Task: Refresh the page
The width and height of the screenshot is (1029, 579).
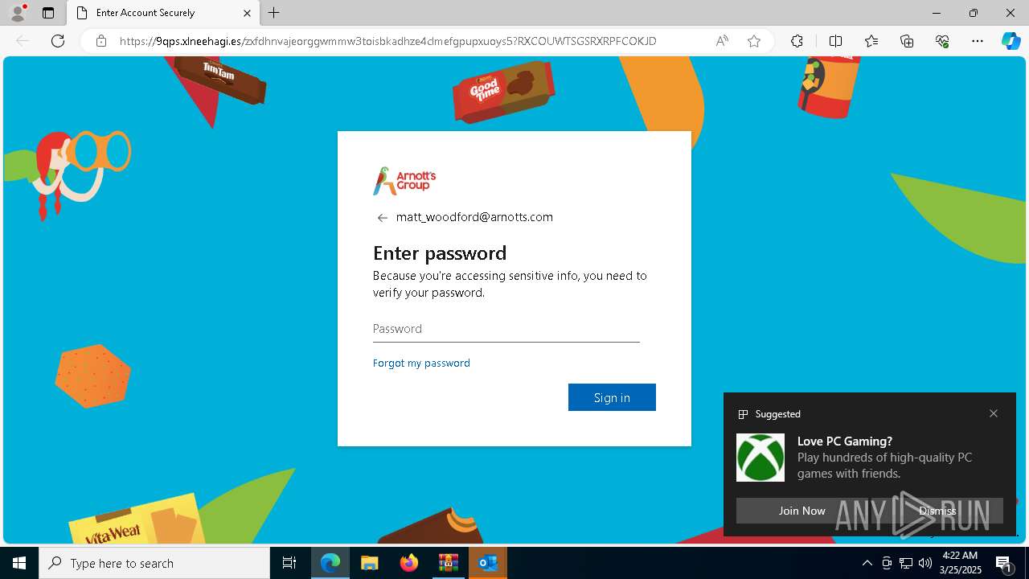Action: (58, 41)
